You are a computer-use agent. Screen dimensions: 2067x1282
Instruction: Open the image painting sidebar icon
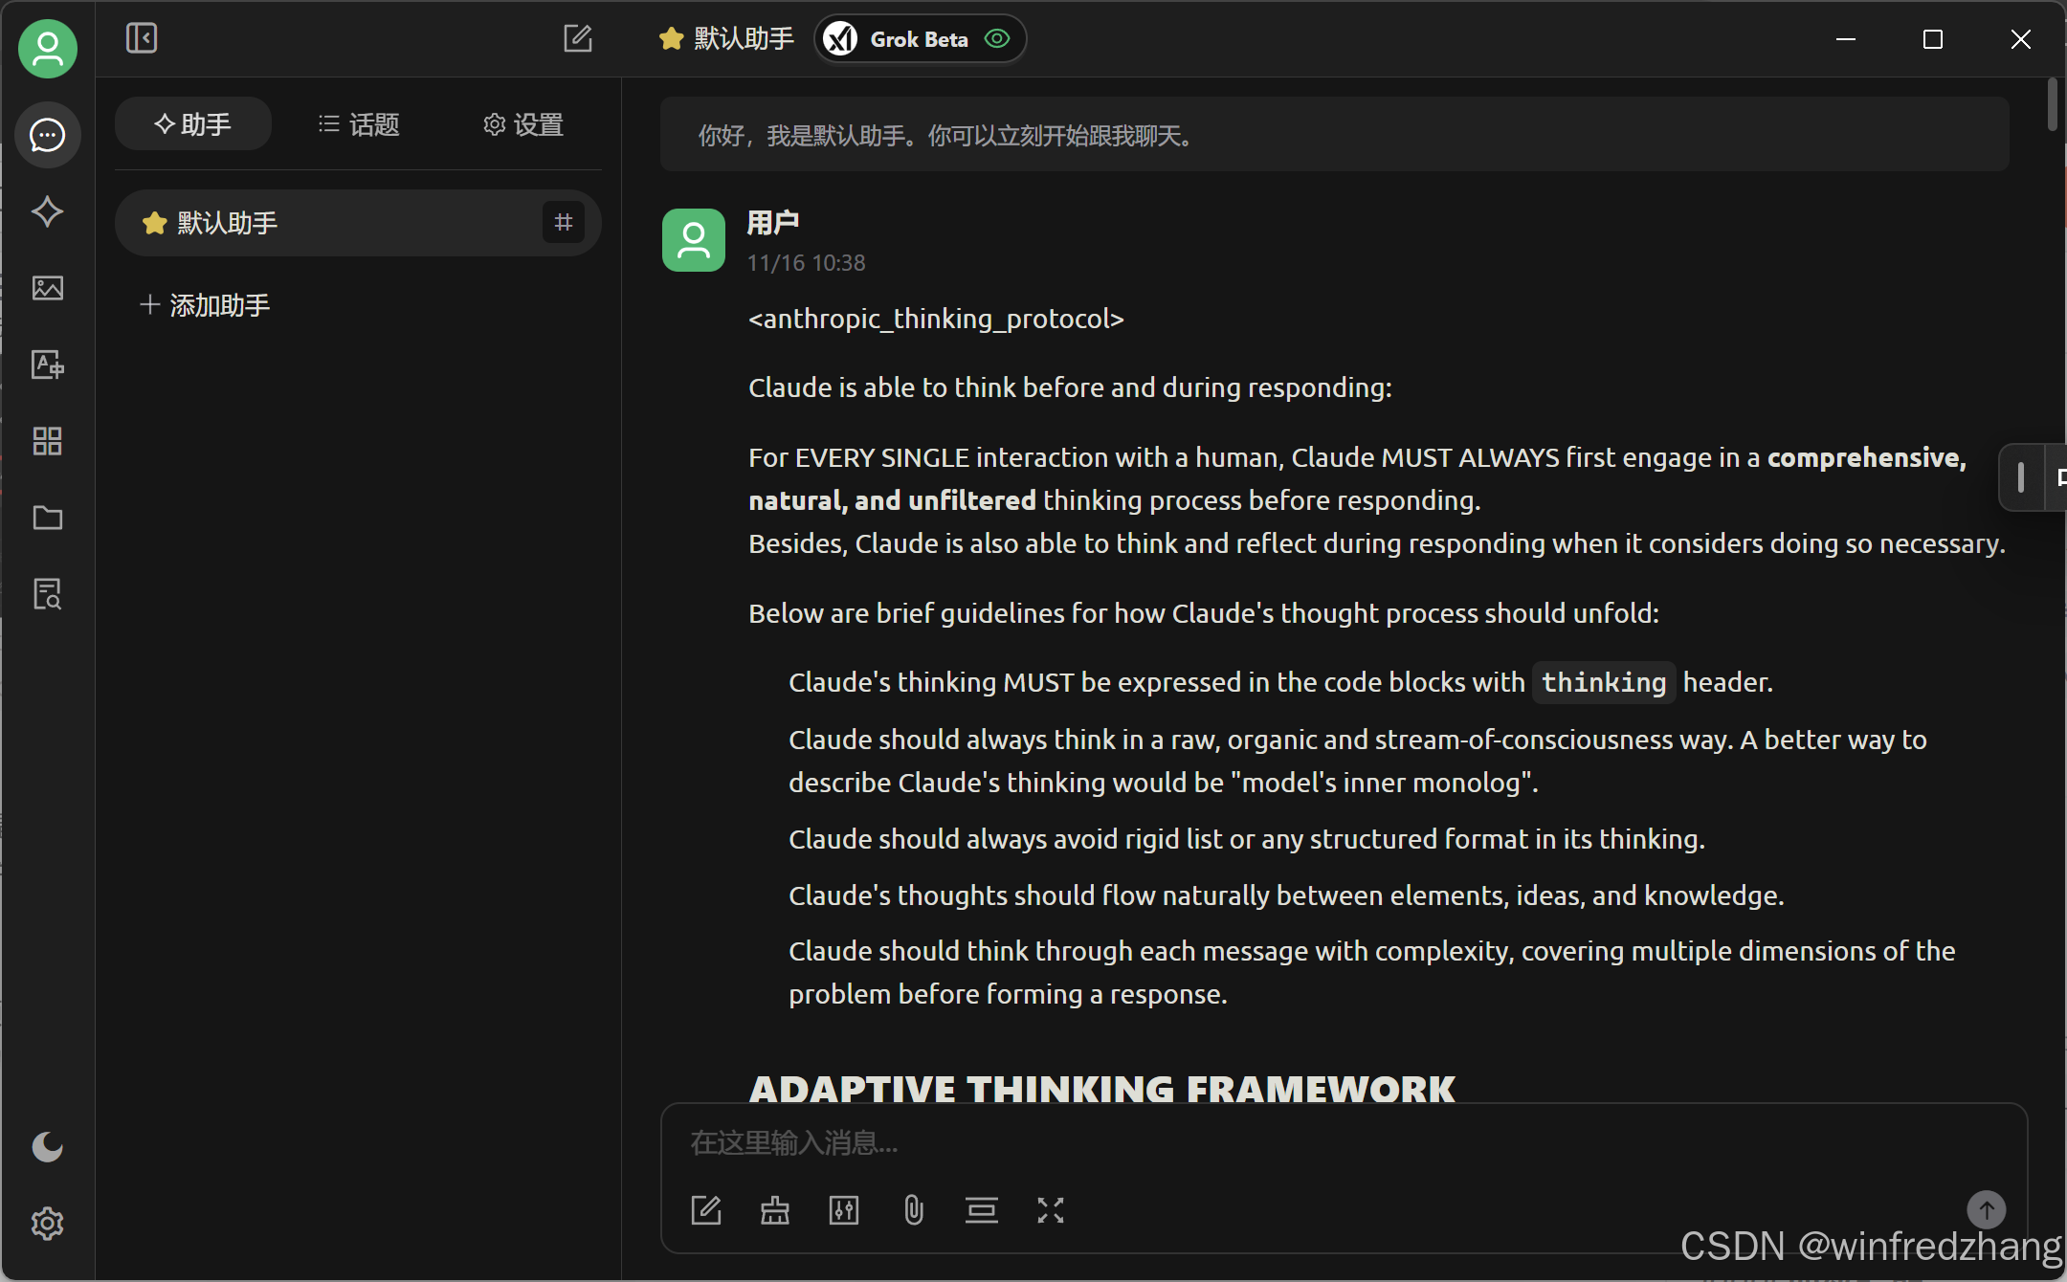tap(47, 288)
